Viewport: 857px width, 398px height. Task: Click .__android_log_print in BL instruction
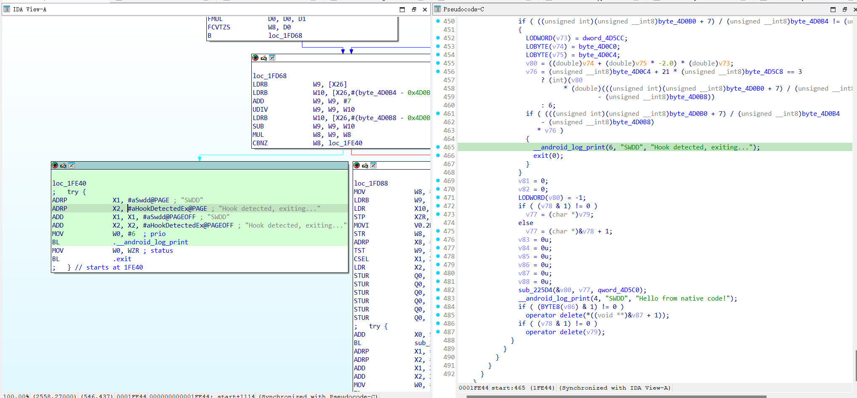(x=150, y=242)
